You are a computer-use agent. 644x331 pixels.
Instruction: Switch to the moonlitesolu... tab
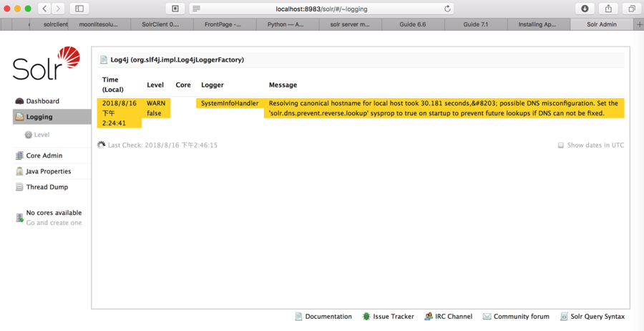pyautogui.click(x=99, y=24)
